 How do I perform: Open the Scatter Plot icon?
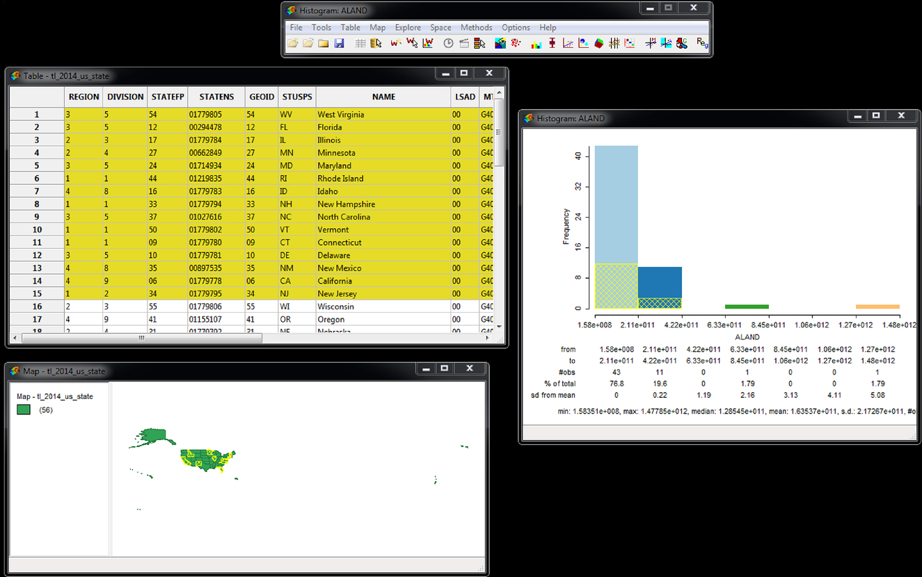(568, 43)
